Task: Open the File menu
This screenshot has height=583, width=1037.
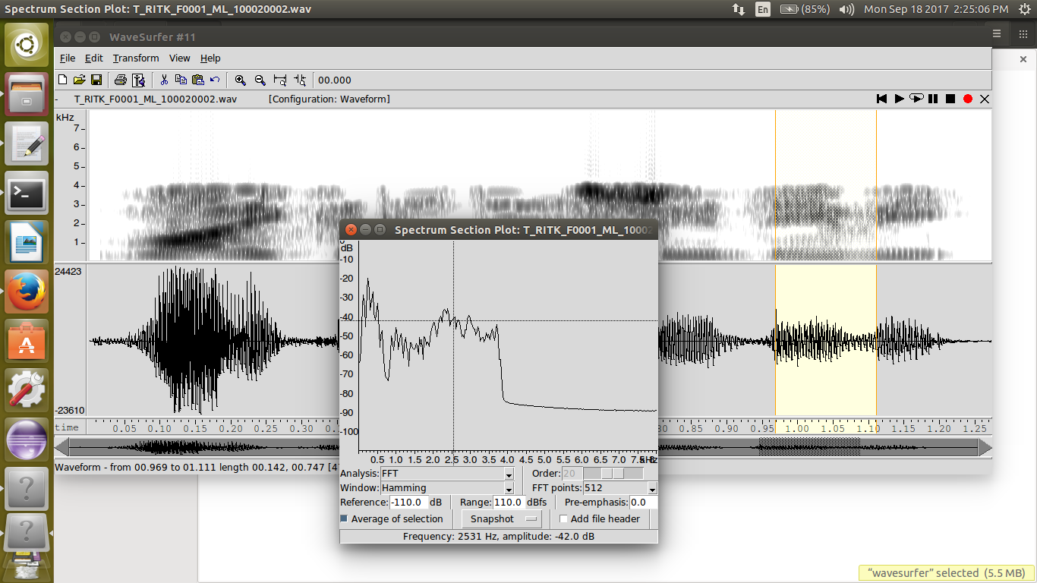Action: click(68, 58)
